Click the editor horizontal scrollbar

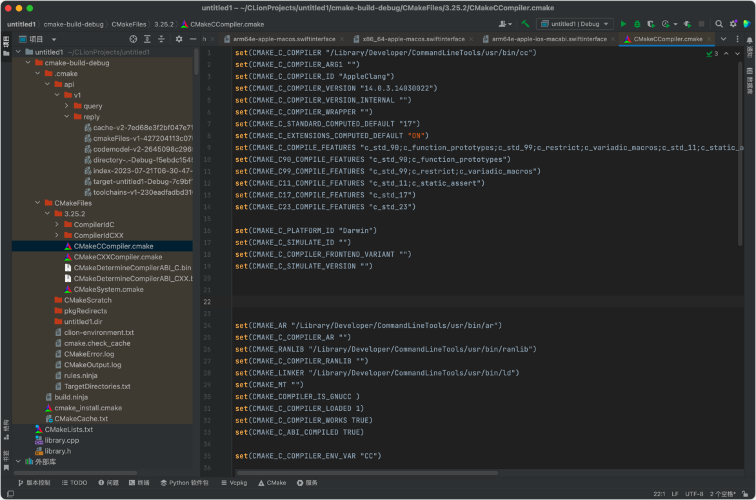pos(367,473)
